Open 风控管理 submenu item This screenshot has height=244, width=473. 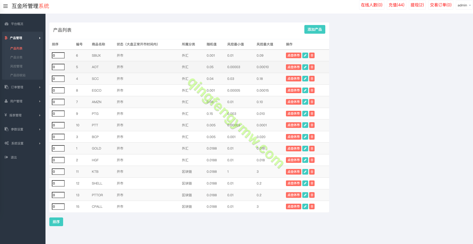[16, 66]
